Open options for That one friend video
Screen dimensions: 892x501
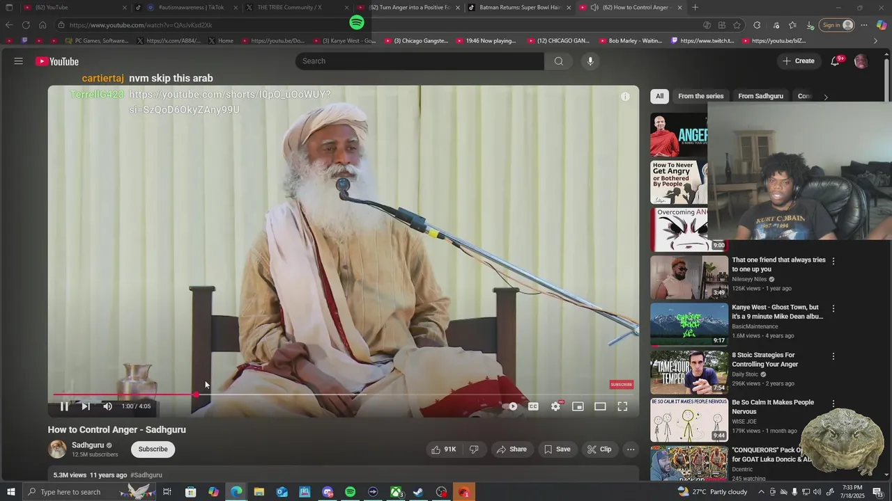click(x=833, y=261)
